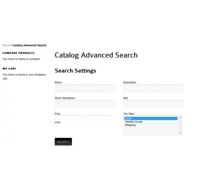Click the Description field label
204x191 pixels.
[x=130, y=83]
